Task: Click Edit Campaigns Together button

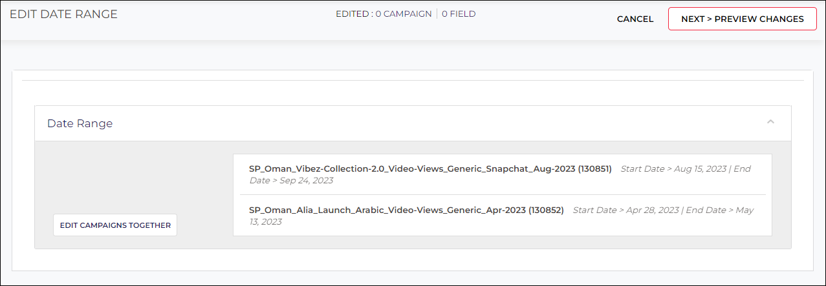Action: tap(115, 225)
